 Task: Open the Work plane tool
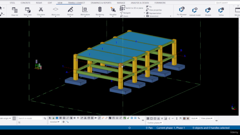(x=85, y=12)
